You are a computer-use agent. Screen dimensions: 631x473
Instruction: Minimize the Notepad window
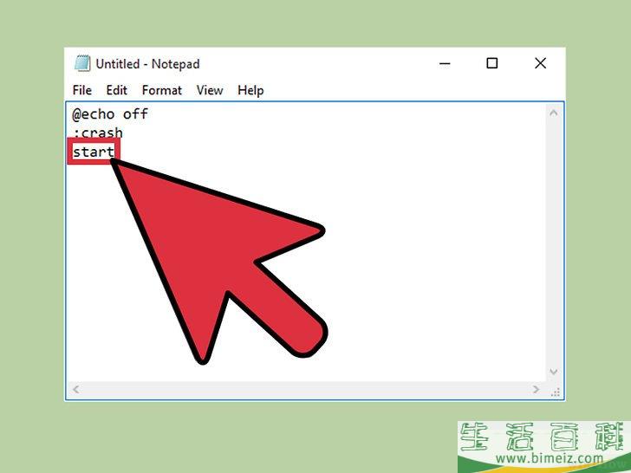point(444,63)
